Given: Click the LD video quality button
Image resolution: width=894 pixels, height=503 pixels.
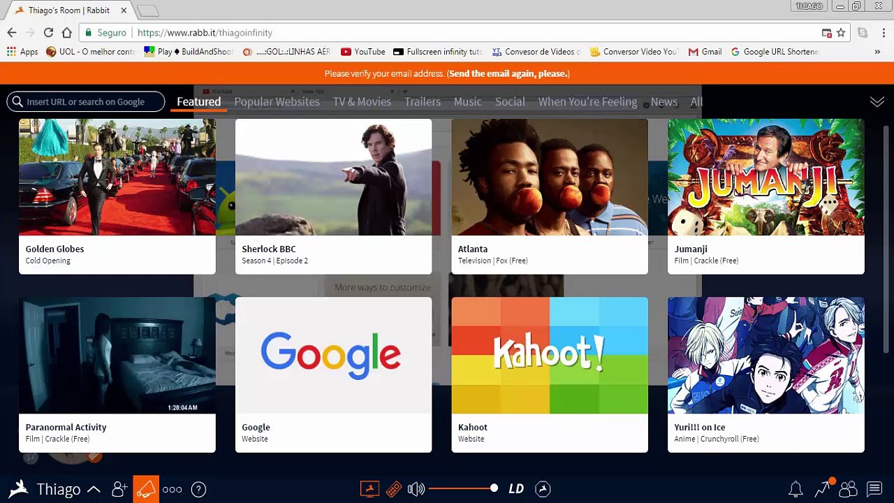Looking at the screenshot, I should pos(516,489).
